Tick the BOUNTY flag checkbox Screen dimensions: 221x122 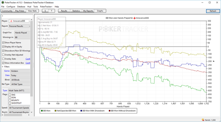tap(10, 100)
